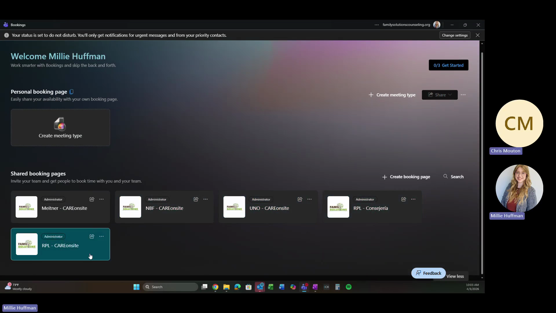
Task: Click the copy link icon beside Personal booking page
Action: click(72, 92)
